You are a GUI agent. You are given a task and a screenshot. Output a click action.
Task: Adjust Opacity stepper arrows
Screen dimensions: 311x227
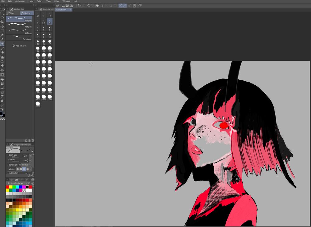pos(28,160)
